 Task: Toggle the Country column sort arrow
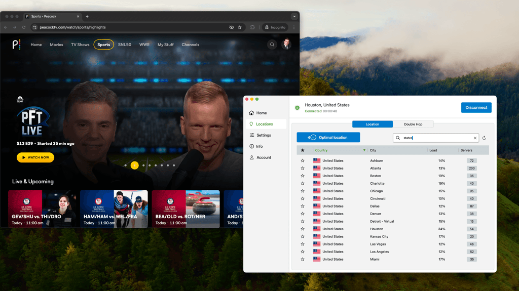point(364,150)
